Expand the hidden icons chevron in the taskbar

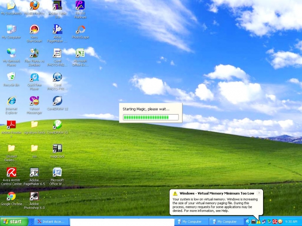pos(248,221)
